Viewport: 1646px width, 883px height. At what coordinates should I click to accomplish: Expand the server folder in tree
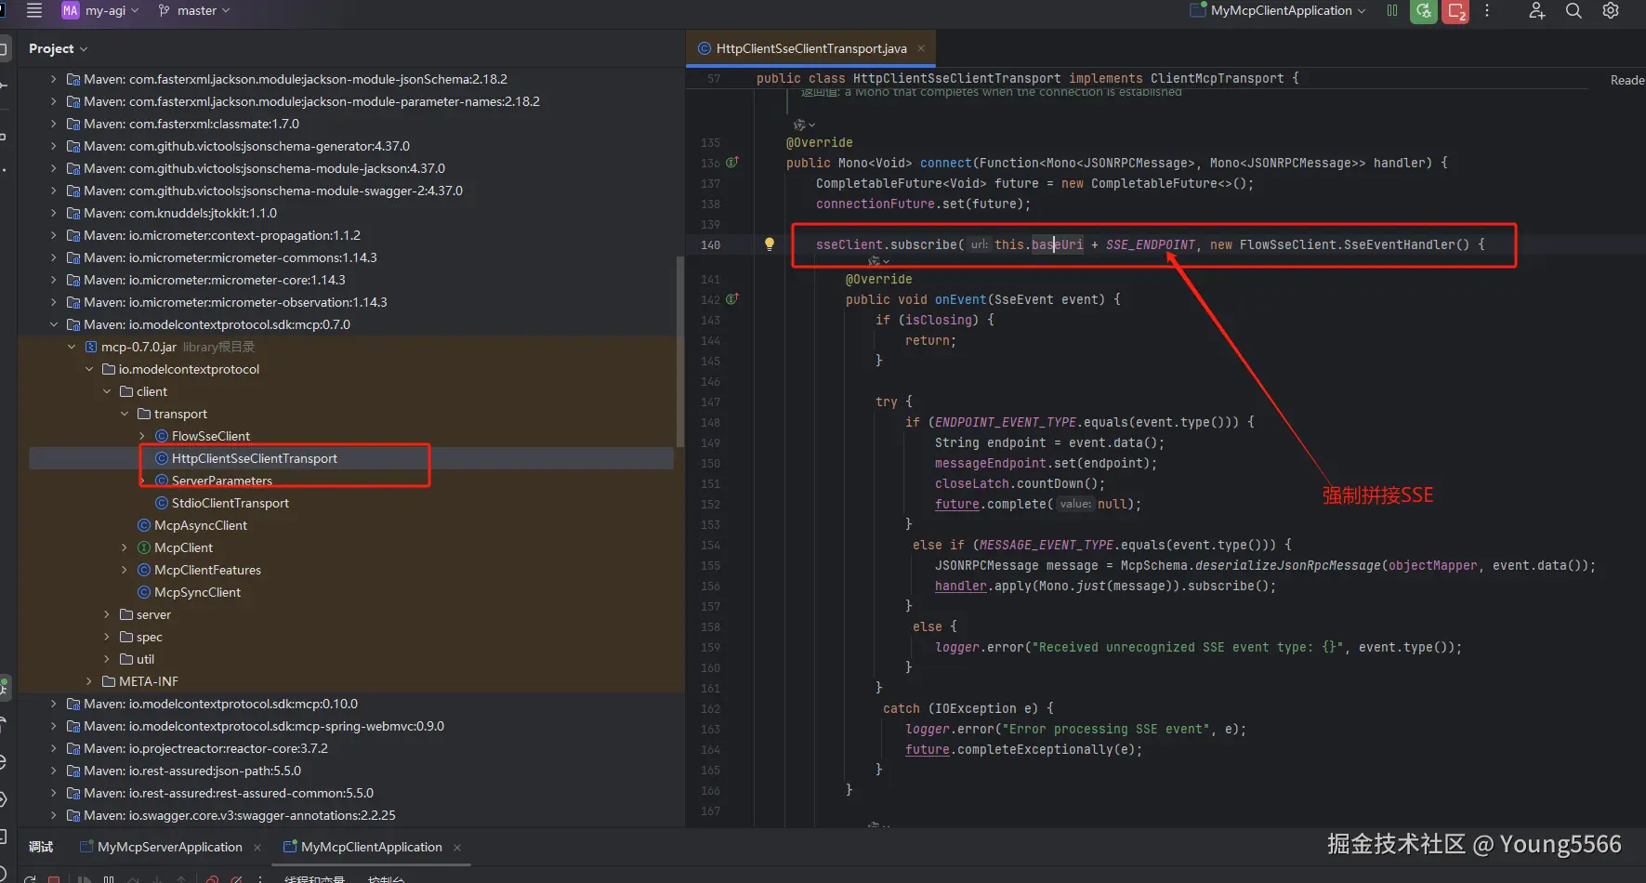pyautogui.click(x=107, y=614)
